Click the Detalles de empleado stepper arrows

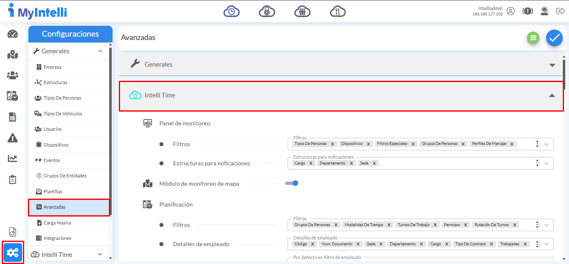point(537,244)
